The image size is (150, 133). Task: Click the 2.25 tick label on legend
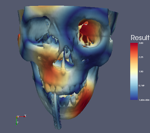coord(141,57)
